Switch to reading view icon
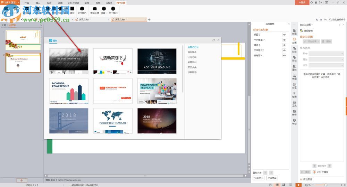 pos(290,185)
